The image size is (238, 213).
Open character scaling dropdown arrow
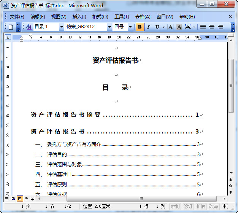[x=194, y=27]
